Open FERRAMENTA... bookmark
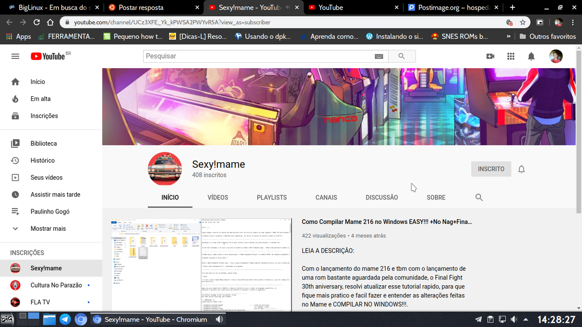The image size is (582, 327). tap(66, 36)
